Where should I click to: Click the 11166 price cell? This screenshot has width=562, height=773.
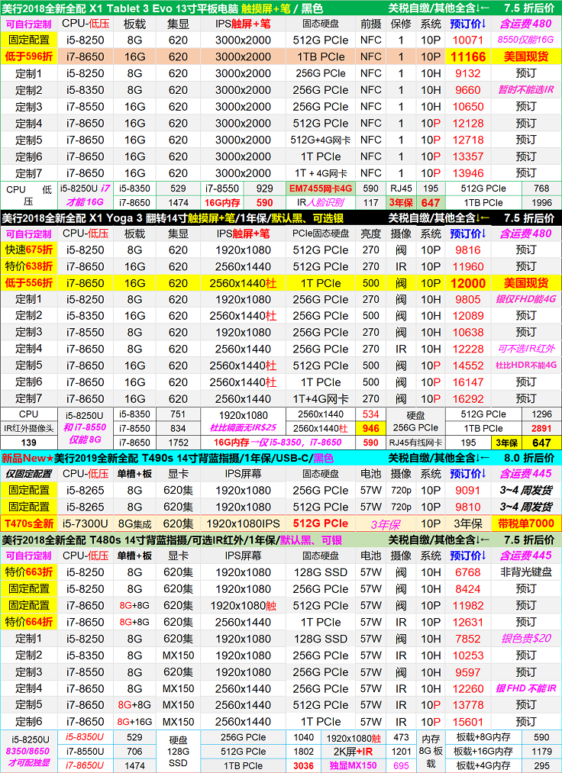(467, 57)
